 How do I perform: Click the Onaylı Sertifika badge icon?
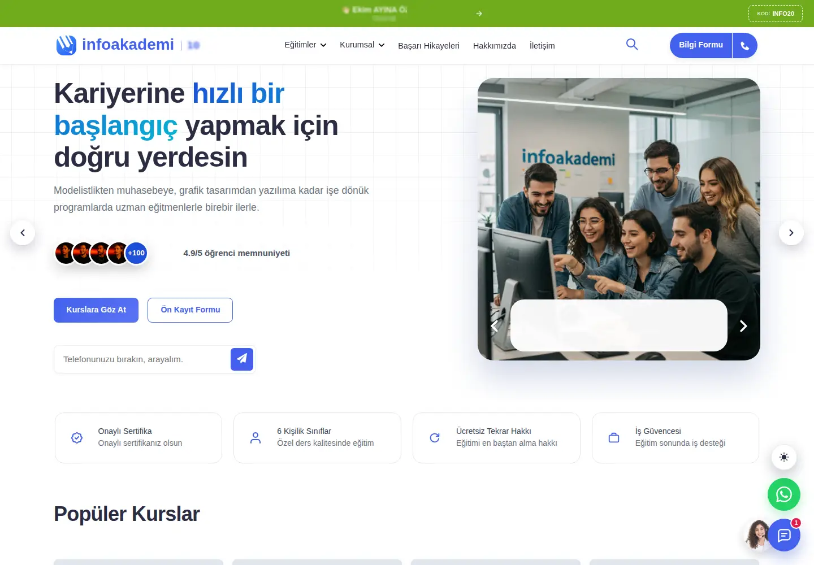pos(77,438)
